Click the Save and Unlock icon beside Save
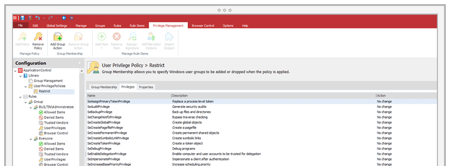 tap(30, 18)
